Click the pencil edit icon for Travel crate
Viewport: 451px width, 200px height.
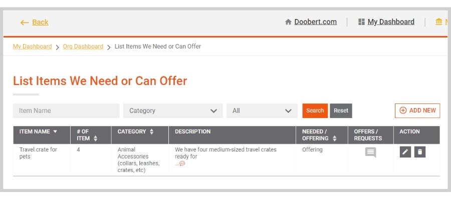[405, 152]
